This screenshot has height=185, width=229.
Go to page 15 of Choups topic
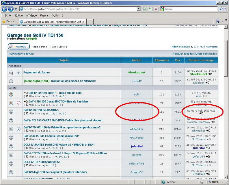[x=67, y=139]
